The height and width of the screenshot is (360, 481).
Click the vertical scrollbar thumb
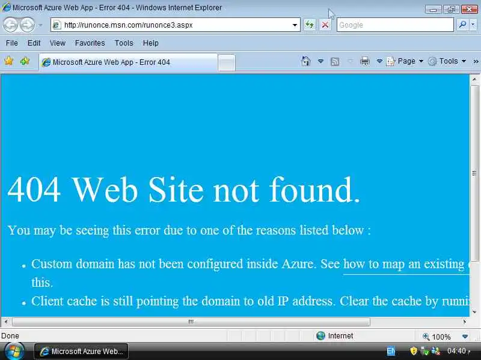click(474, 173)
